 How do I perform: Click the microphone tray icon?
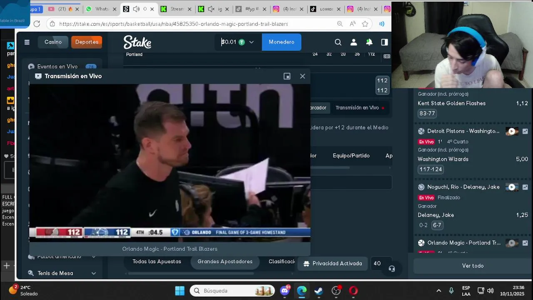click(451, 290)
